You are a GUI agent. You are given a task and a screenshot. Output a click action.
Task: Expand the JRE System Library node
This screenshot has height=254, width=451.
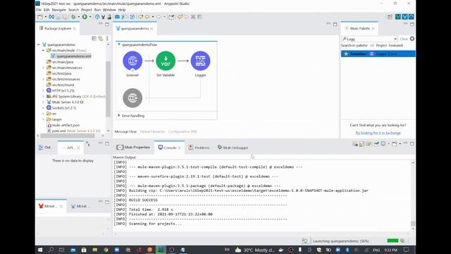click(44, 97)
